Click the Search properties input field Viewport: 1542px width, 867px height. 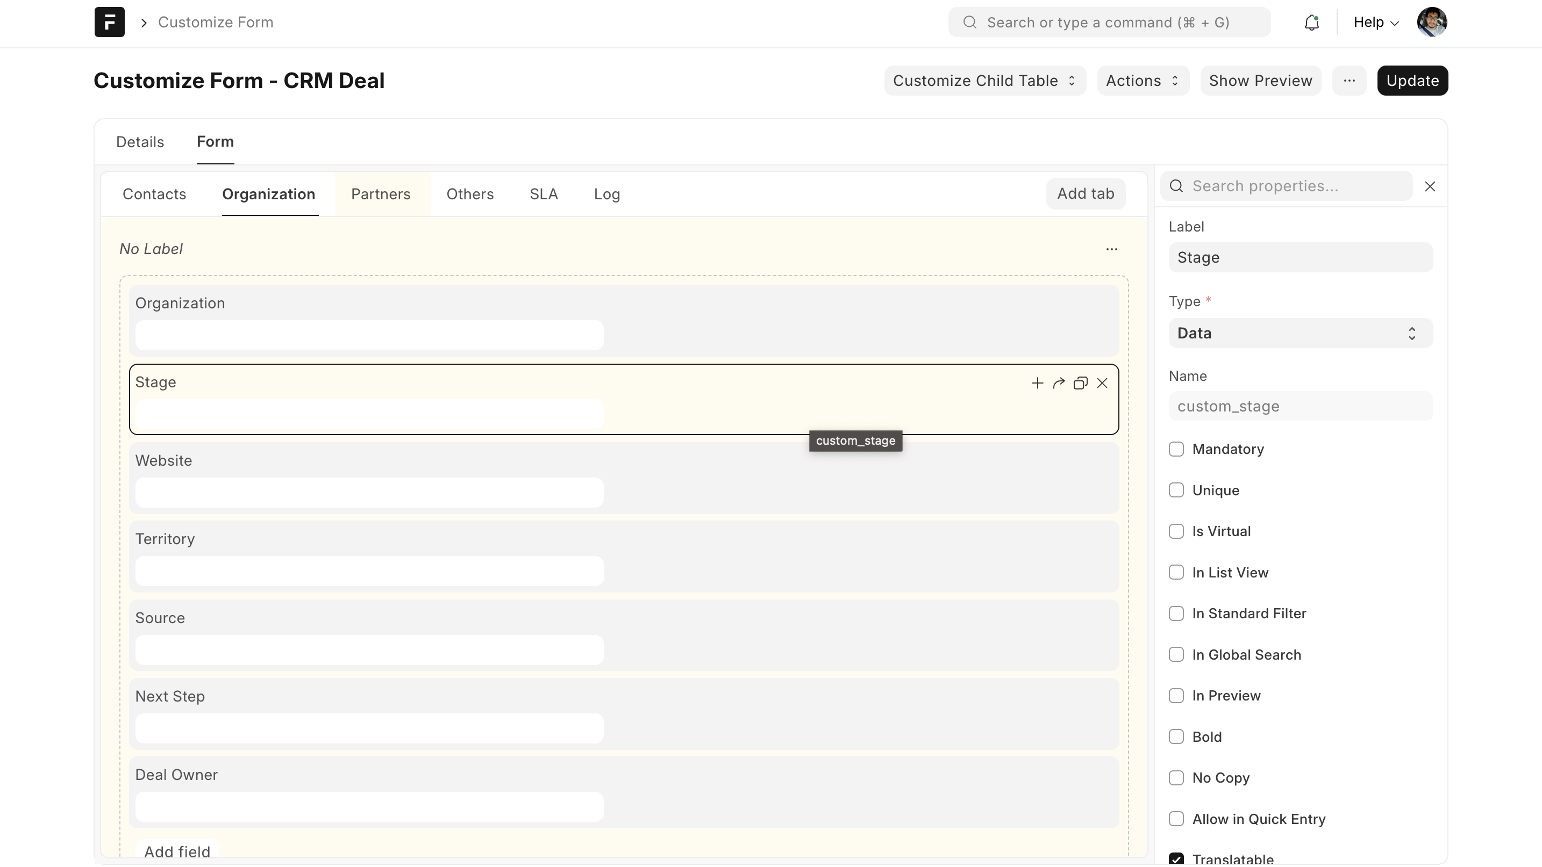tap(1299, 186)
